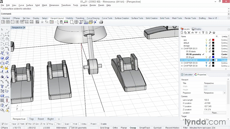Click the Delete layer X icon
Viewport: 230px width, 129px height.
(x=189, y=33)
